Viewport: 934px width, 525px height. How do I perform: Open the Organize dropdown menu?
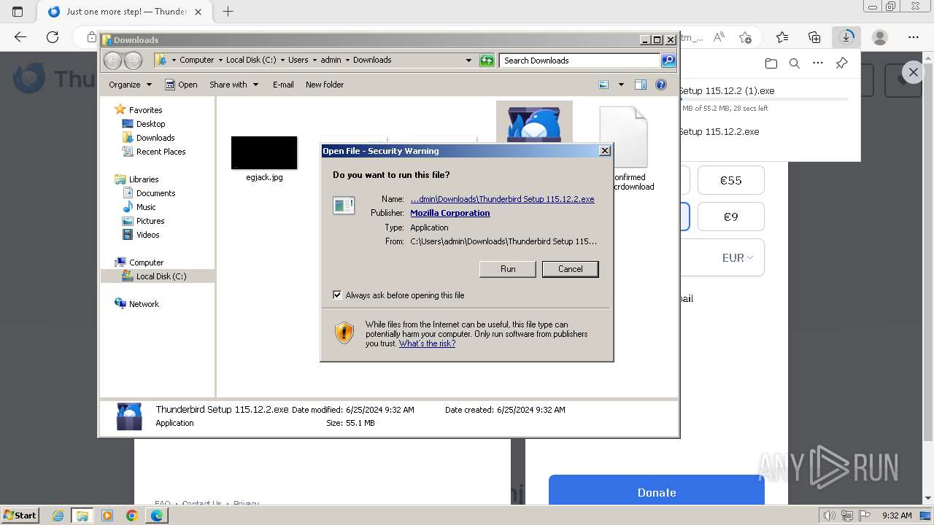point(130,85)
